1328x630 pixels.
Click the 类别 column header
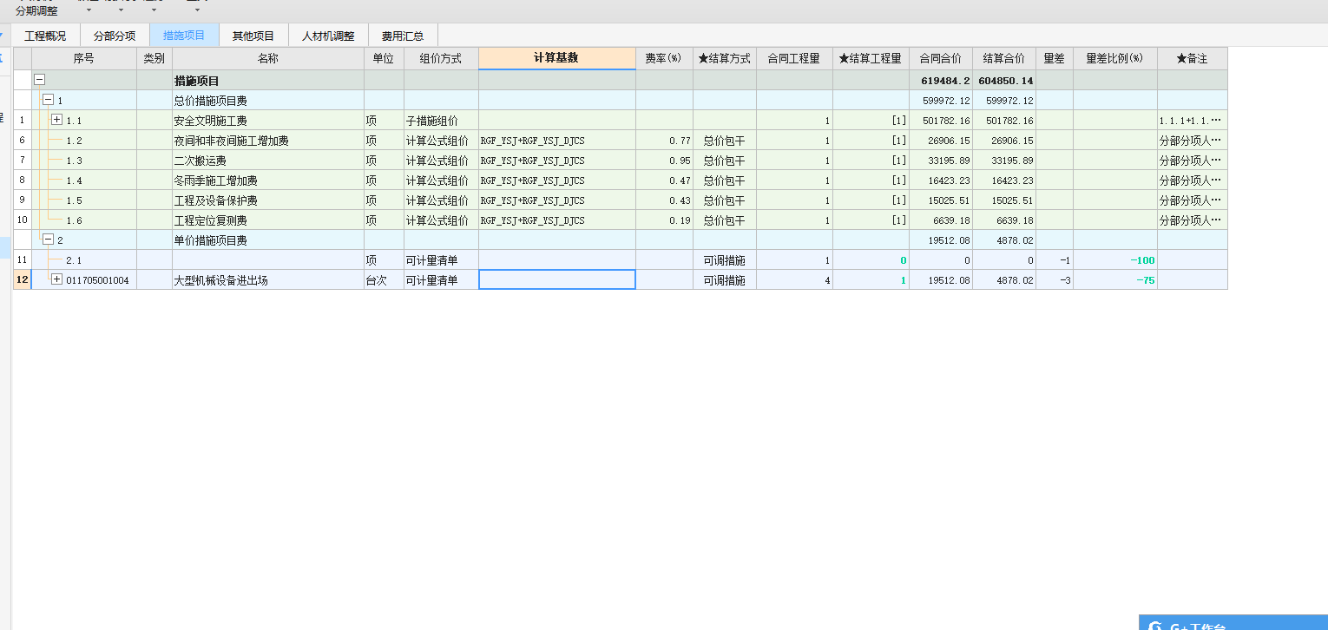[154, 58]
